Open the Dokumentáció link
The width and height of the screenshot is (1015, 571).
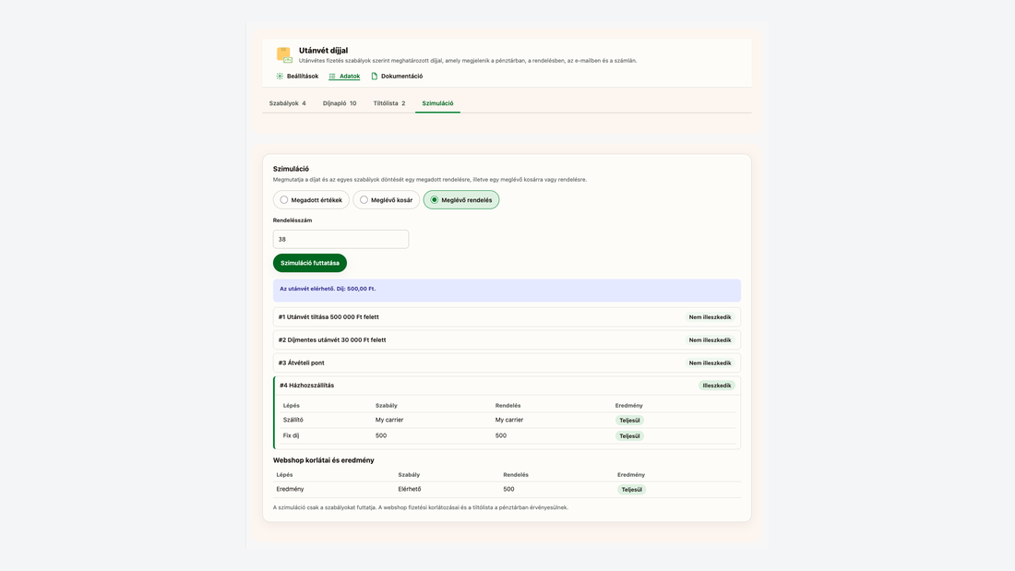[x=397, y=77]
